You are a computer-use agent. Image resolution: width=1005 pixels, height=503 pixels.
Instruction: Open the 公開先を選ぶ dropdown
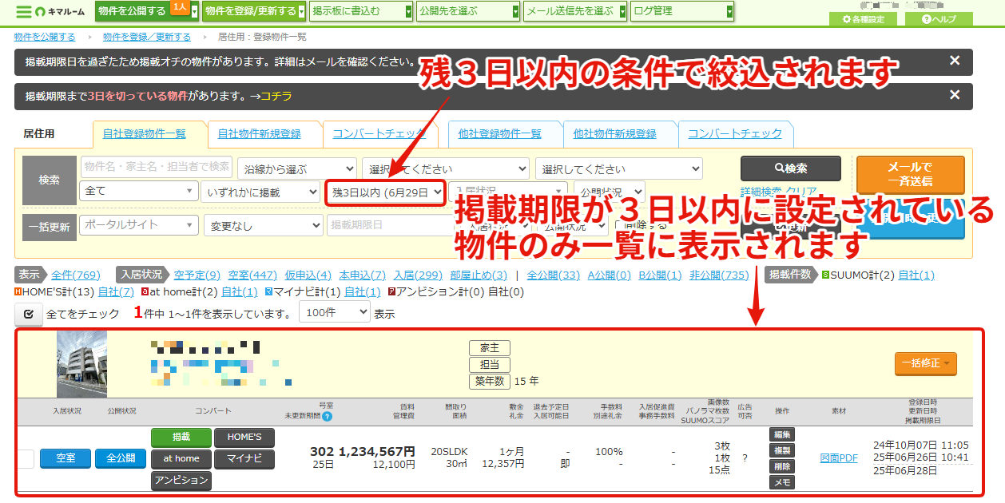click(468, 11)
